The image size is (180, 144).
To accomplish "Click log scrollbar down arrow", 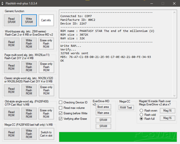I will click(174, 96).
